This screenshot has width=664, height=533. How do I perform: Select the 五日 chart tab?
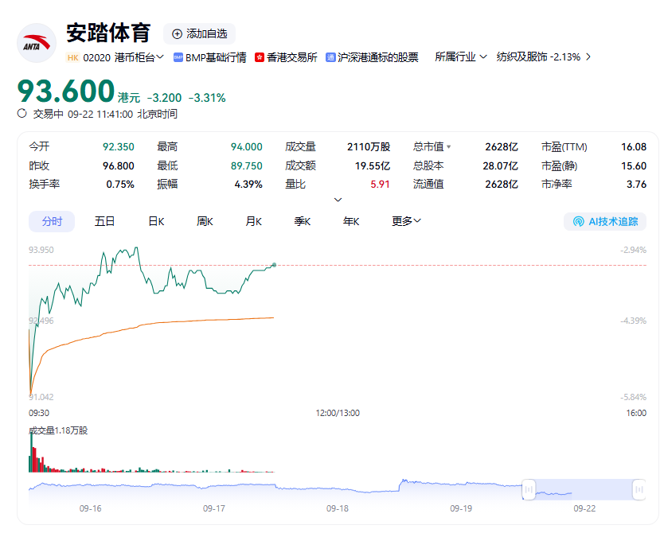tap(105, 221)
